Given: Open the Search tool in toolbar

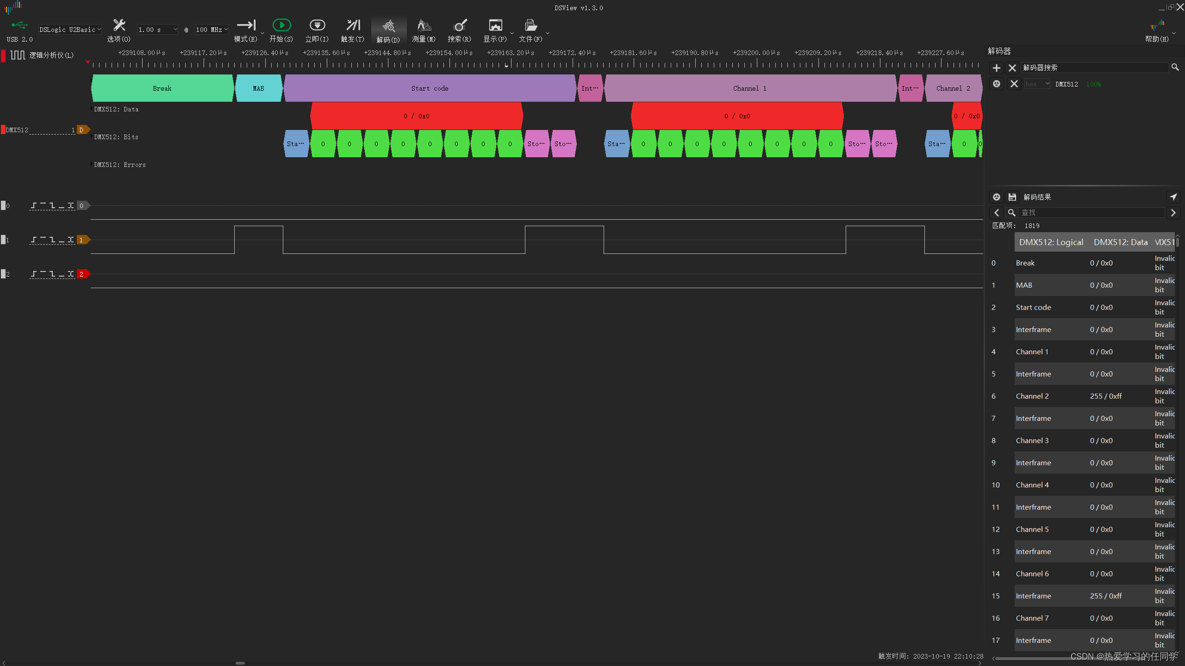Looking at the screenshot, I should [459, 25].
